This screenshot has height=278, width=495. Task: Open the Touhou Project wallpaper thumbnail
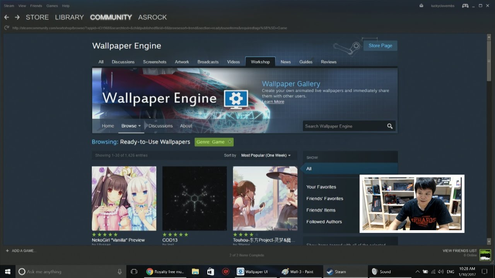pos(265,198)
